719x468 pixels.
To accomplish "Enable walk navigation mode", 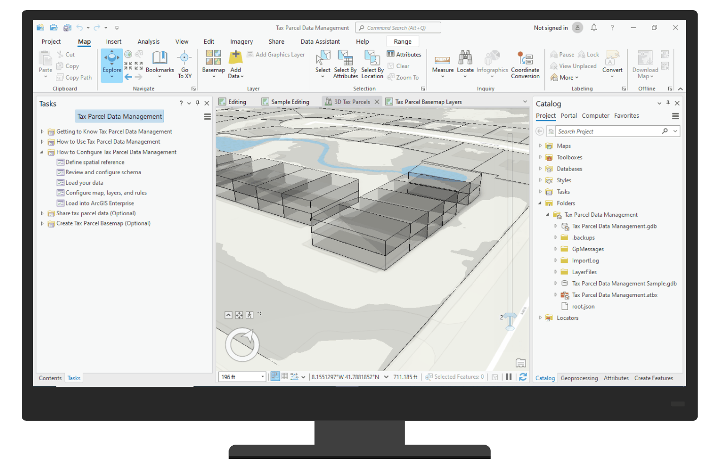I will (x=249, y=315).
